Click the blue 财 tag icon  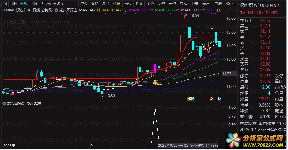(219, 98)
